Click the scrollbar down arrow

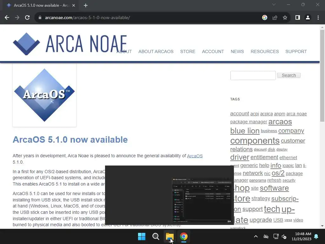(322, 226)
